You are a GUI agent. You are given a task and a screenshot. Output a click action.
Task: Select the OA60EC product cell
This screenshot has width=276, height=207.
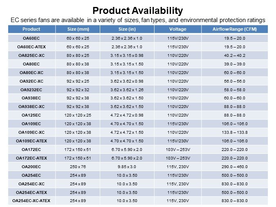pos(31,38)
